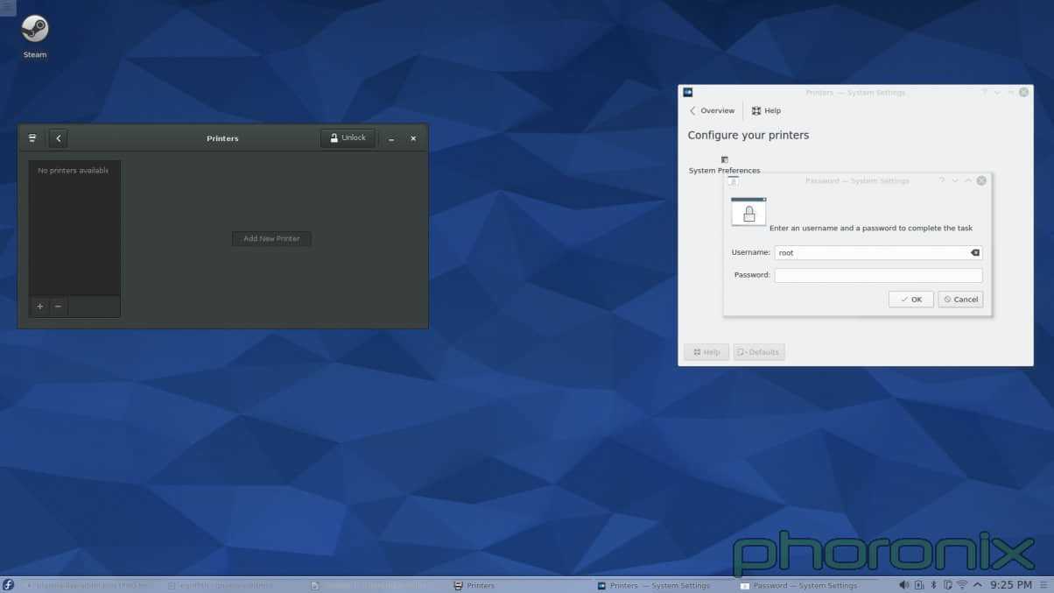Screen dimensions: 1054x593
Task: Open Help in the System Settings toolbar
Action: (766, 110)
